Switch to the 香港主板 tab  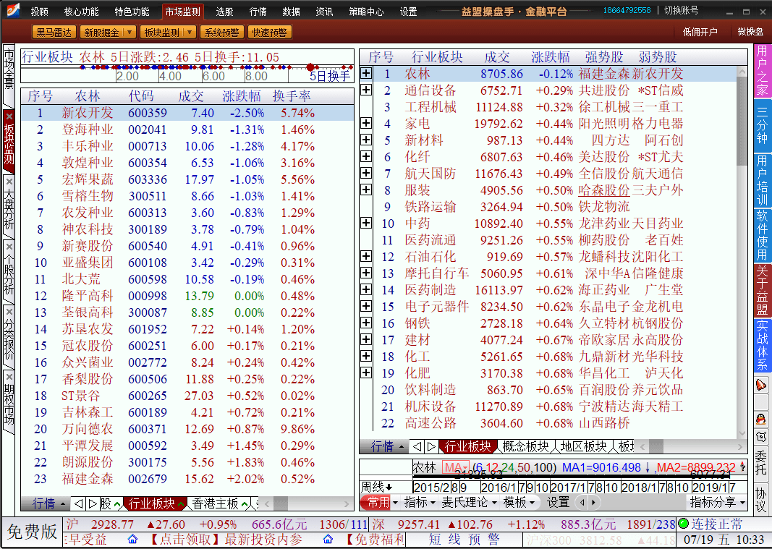[x=215, y=503]
